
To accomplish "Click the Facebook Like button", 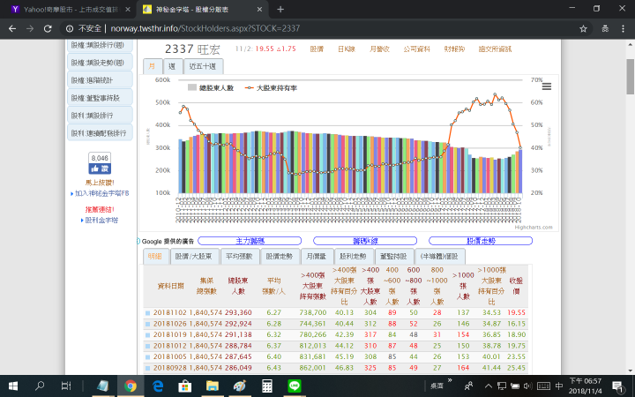I will [x=100, y=168].
